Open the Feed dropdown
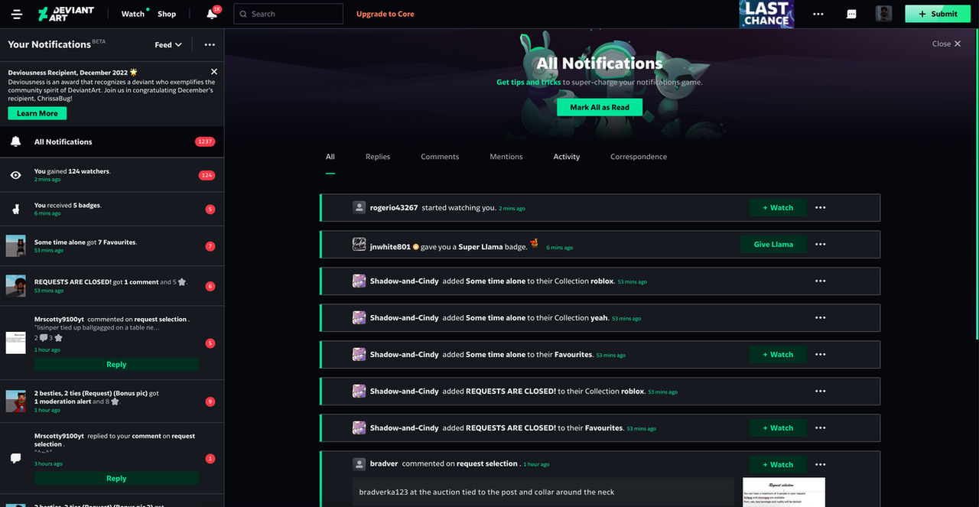This screenshot has height=507, width=979. pos(168,44)
